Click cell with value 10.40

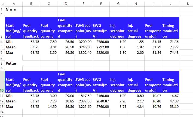point(153,101)
